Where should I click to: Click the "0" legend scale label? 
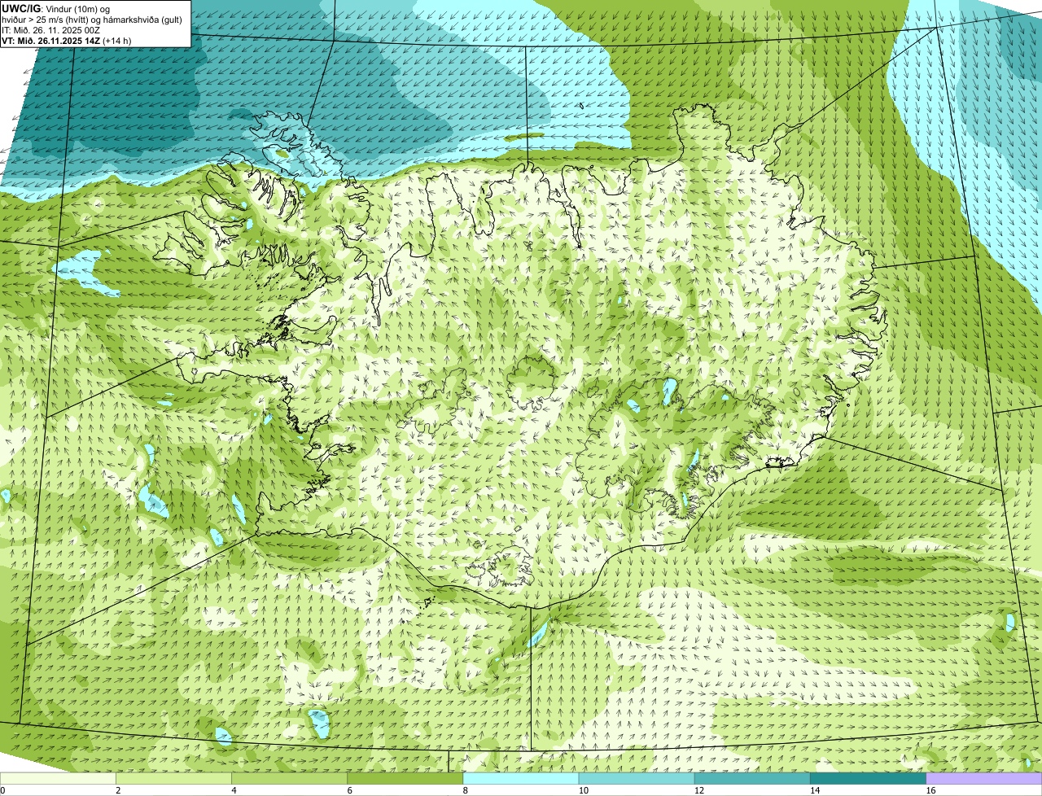pos(2,790)
